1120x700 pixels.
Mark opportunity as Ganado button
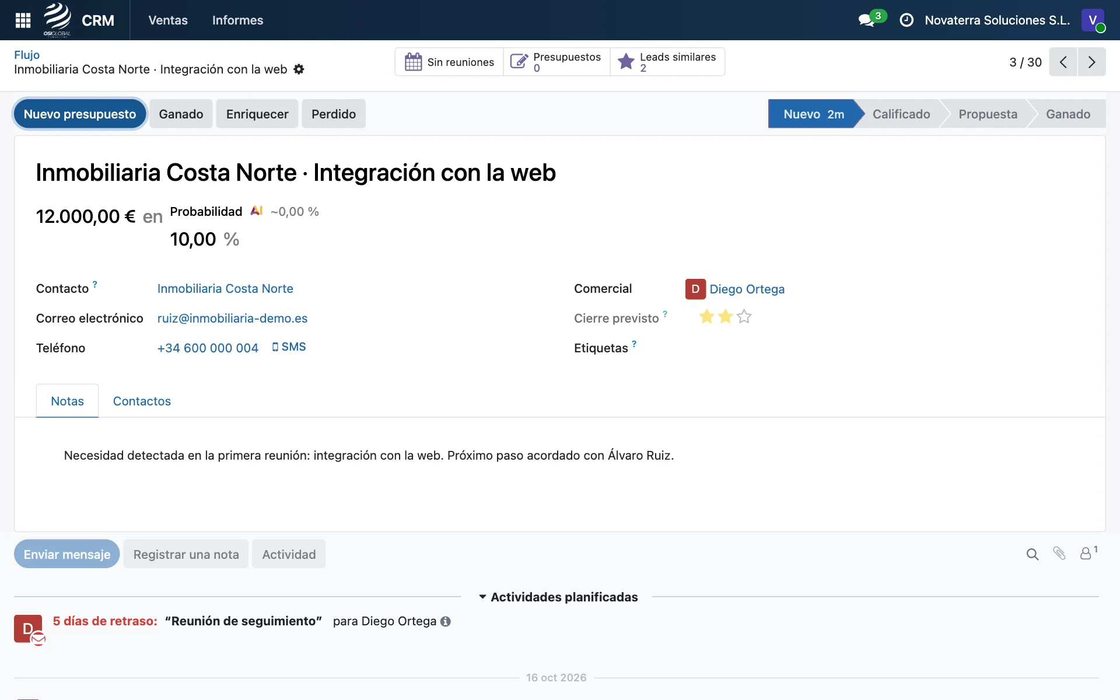click(181, 114)
